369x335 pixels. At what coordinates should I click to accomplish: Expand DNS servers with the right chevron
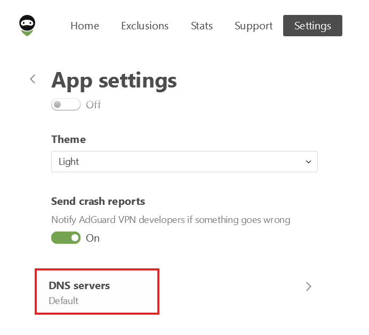[x=308, y=286]
